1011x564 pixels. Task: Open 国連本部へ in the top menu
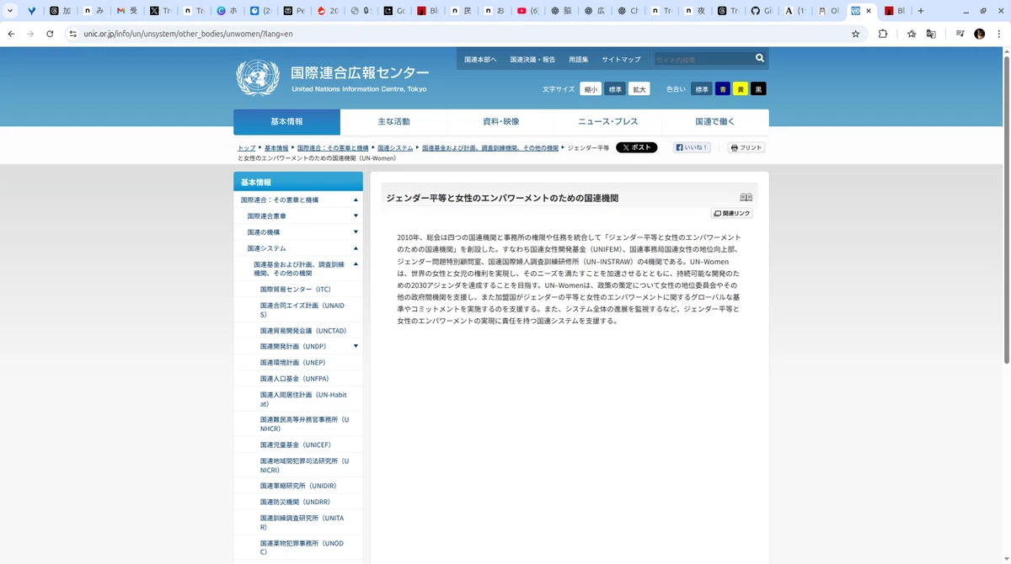pos(481,60)
